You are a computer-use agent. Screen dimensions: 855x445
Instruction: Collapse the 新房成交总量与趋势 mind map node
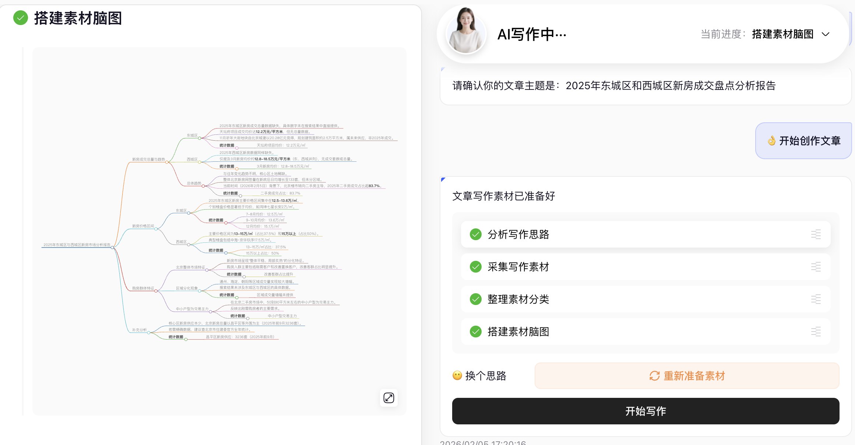(x=167, y=162)
